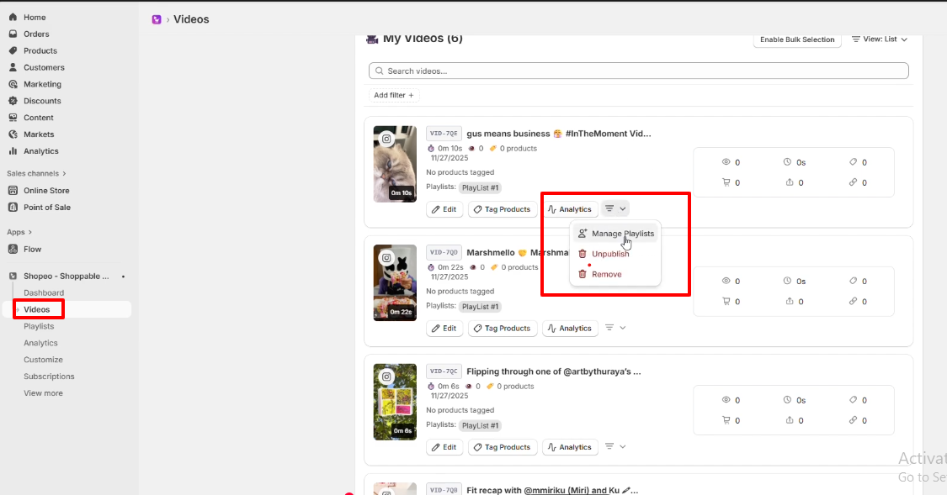
Task: Expand the Sales channels section
Action: pos(36,174)
